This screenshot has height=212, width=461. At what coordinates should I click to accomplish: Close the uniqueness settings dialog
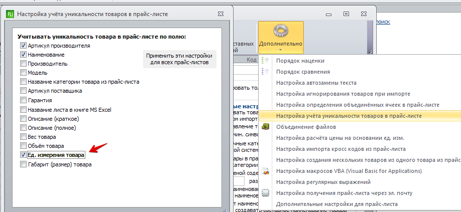click(x=220, y=14)
